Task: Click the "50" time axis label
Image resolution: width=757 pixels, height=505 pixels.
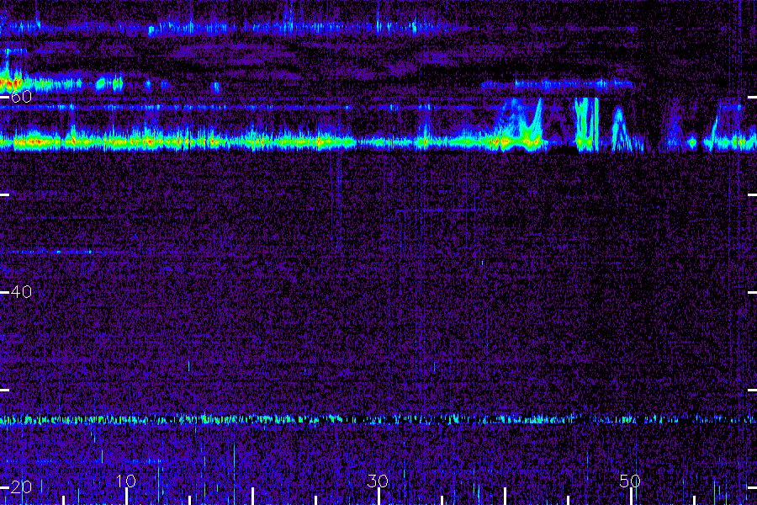Action: [x=630, y=481]
